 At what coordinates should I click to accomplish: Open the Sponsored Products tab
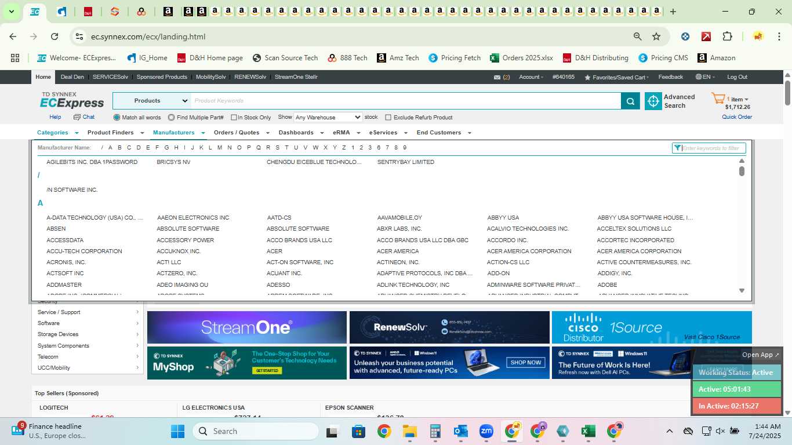click(x=162, y=77)
